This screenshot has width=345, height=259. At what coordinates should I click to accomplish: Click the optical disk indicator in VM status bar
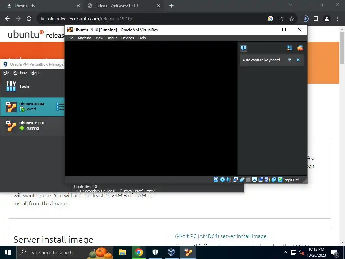tap(222, 180)
